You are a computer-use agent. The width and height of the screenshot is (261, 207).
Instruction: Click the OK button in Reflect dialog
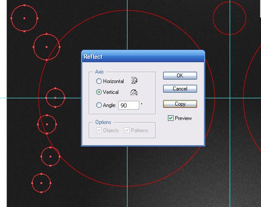(180, 76)
